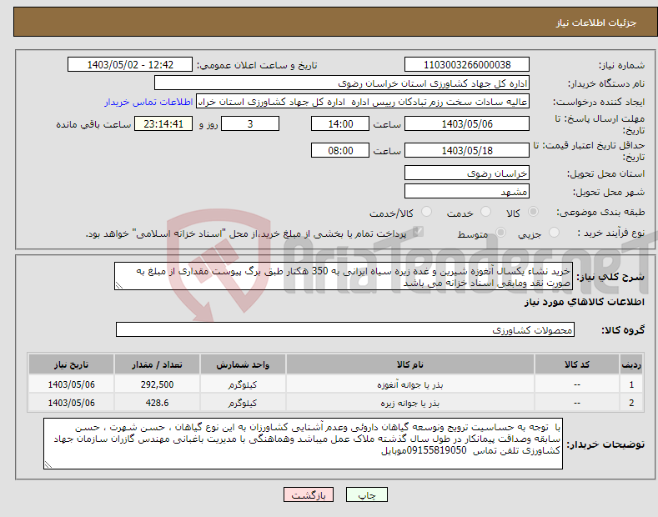Click the announcement date field 1403/05/02 - 12:42
Image resolution: width=658 pixels, height=517 pixels.
point(130,65)
